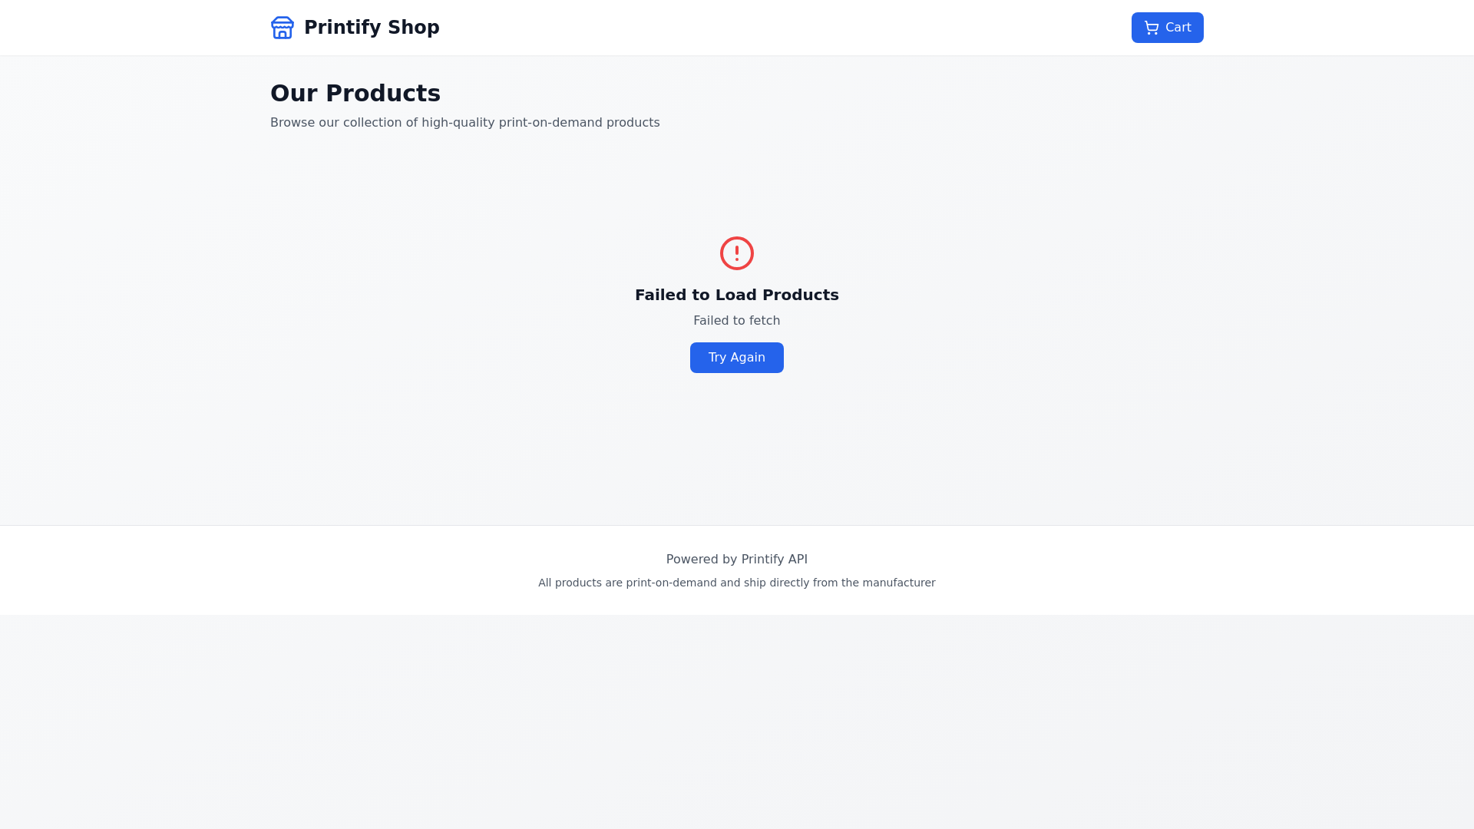Open the Cart button
This screenshot has height=829, width=1474.
pos(1167,28)
